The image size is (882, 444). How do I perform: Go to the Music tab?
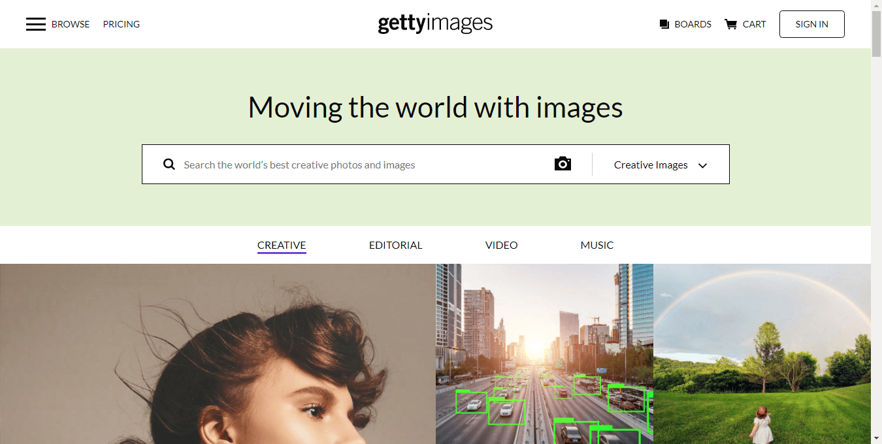click(596, 246)
